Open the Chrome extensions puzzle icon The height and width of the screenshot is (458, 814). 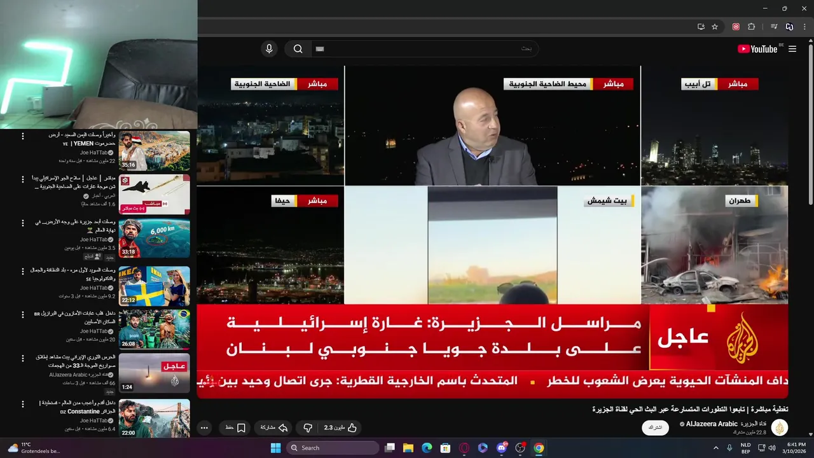tap(751, 27)
